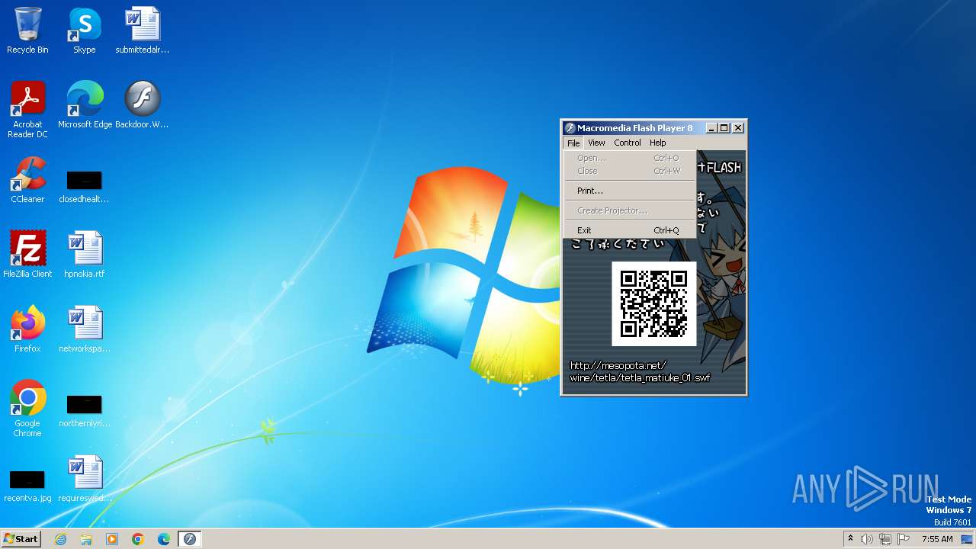Click the disabled Close menu entry
Image resolution: width=976 pixels, height=549 pixels.
630,171
